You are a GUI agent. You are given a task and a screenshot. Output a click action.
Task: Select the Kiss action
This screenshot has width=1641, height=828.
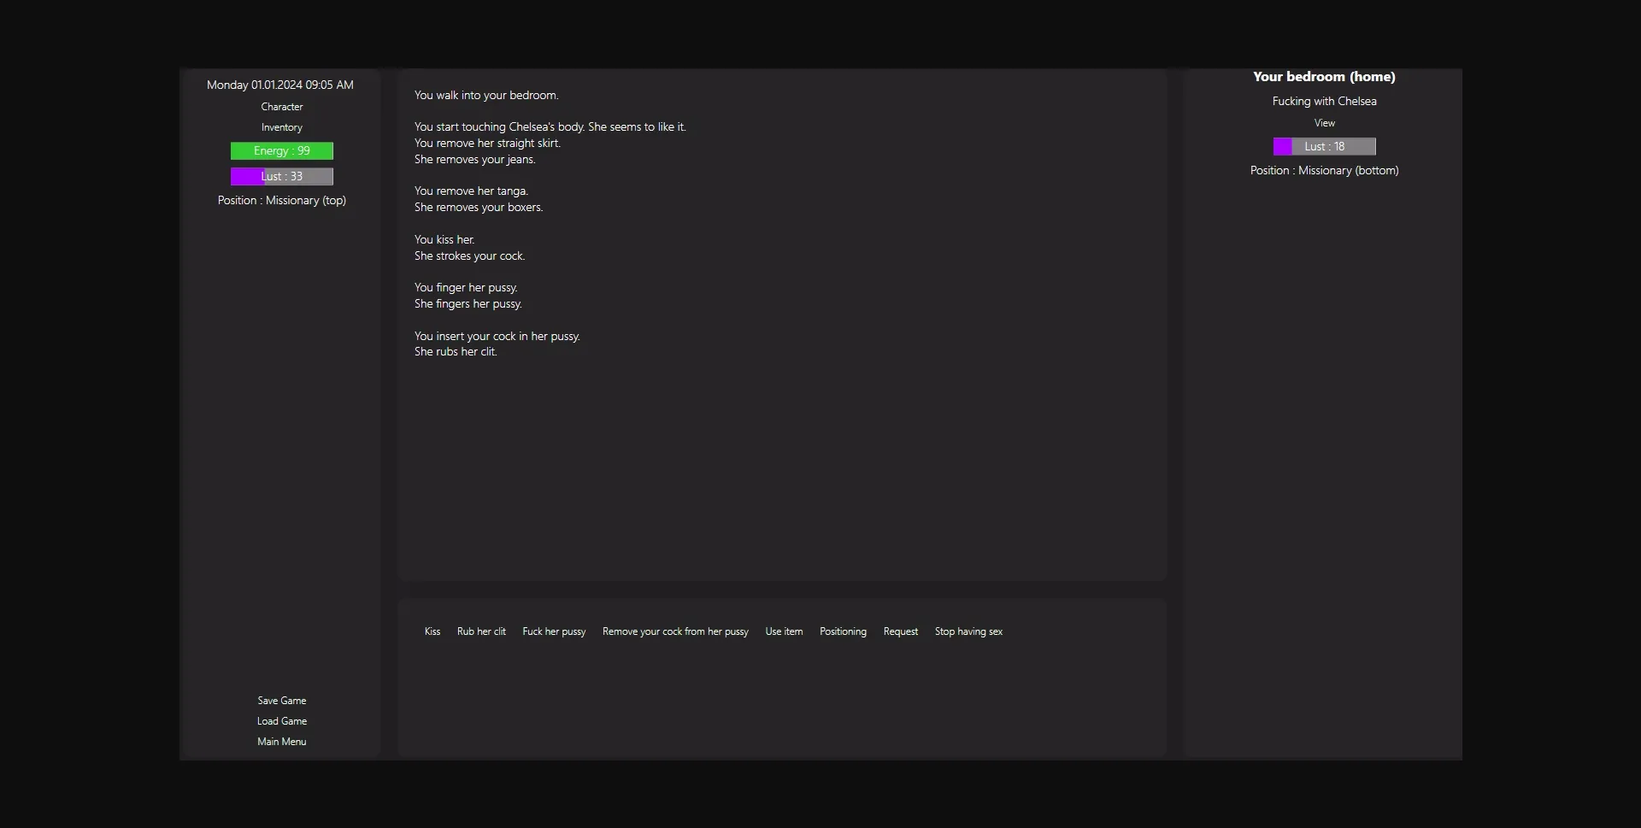coord(432,631)
